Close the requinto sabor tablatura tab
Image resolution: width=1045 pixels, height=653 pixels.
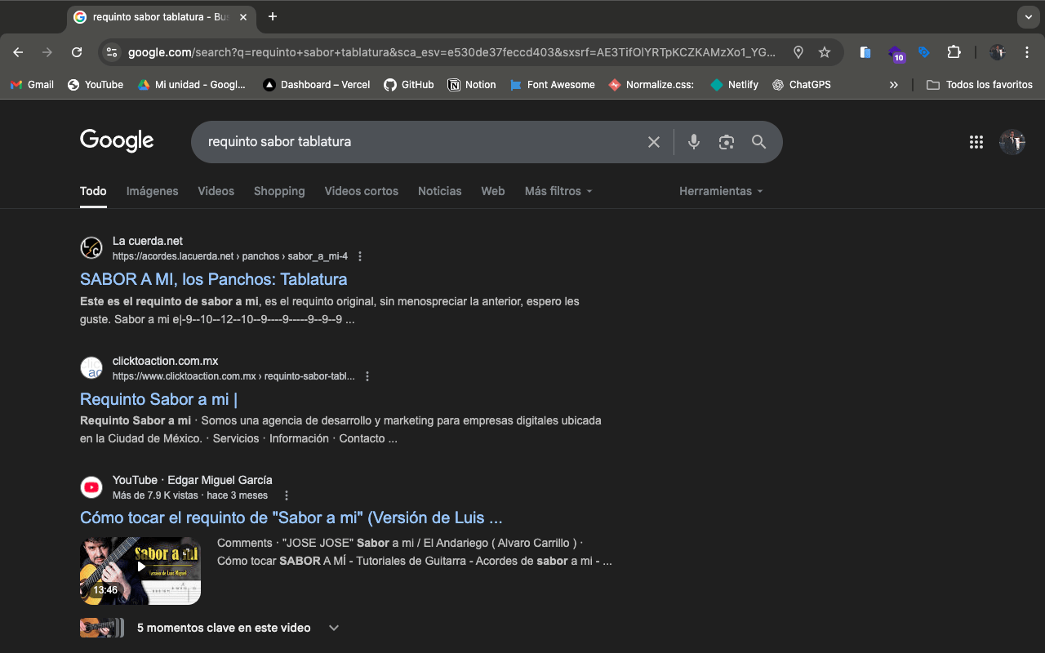[x=243, y=17]
